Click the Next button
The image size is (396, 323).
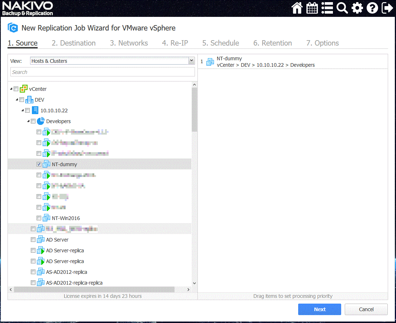pyautogui.click(x=319, y=309)
